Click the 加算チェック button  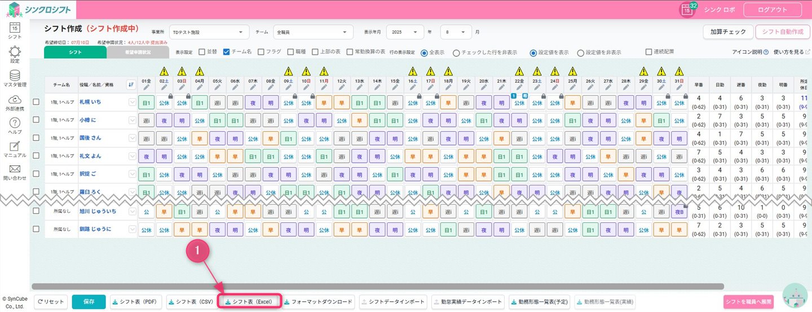[x=728, y=32]
